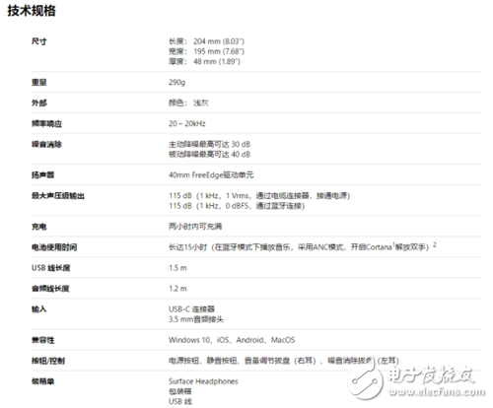Image resolution: width=493 pixels, height=408 pixels.
Task: Click the active noise cancellation 30 dB line
Action: tap(209, 144)
